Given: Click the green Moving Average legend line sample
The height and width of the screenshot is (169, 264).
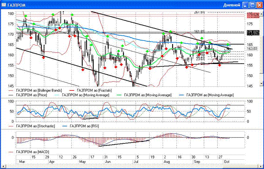Looking at the screenshot, I should (x=120, y=95).
